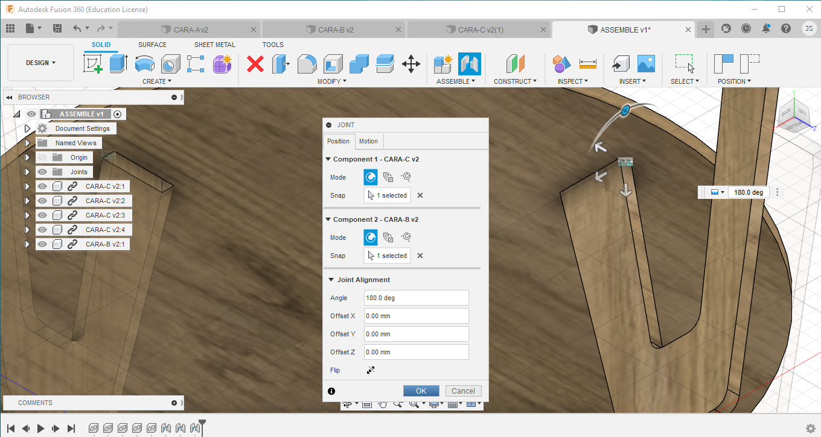Hide component CARA-B v2:1
Screen dimensions: 821x437
(42, 244)
